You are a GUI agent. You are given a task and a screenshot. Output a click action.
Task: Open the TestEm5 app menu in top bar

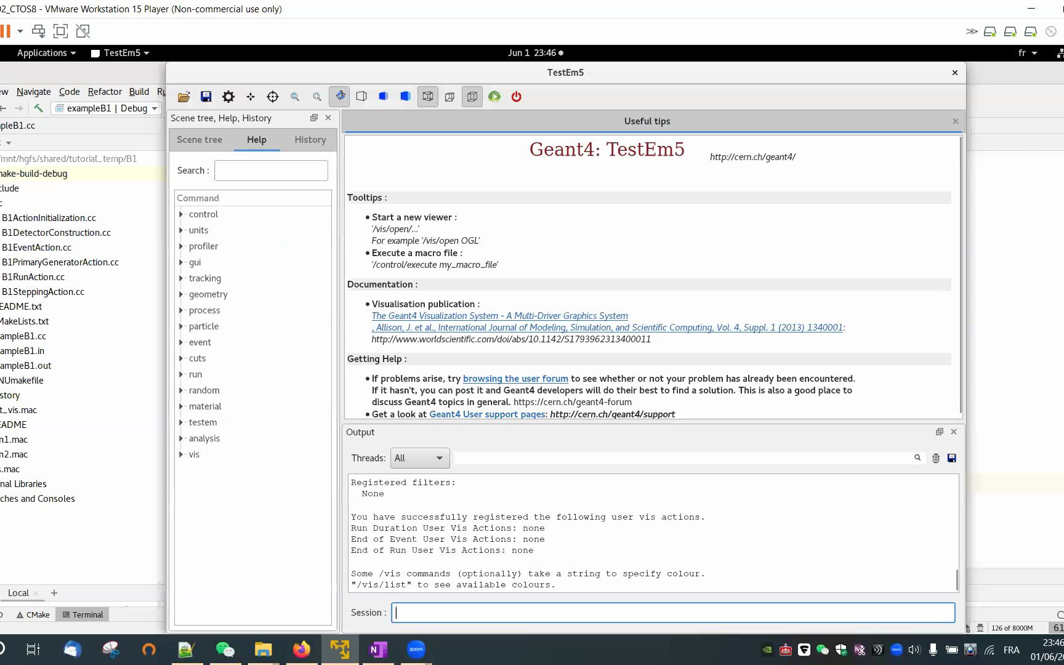click(x=120, y=53)
